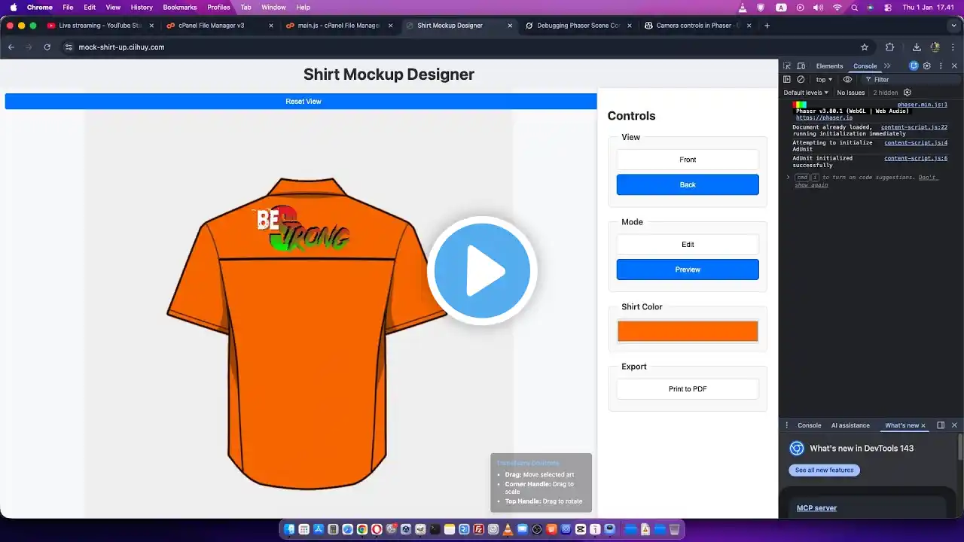The image size is (964, 542).
Task: Select the Console tab in DevTools
Action: pyautogui.click(x=865, y=66)
